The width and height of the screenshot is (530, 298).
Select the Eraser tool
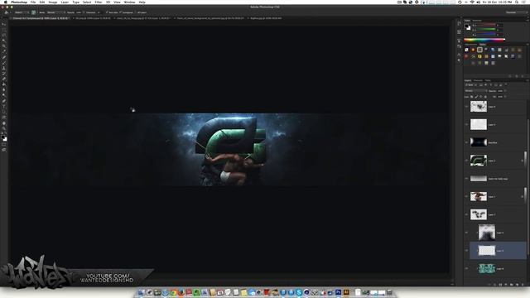(x=4, y=79)
